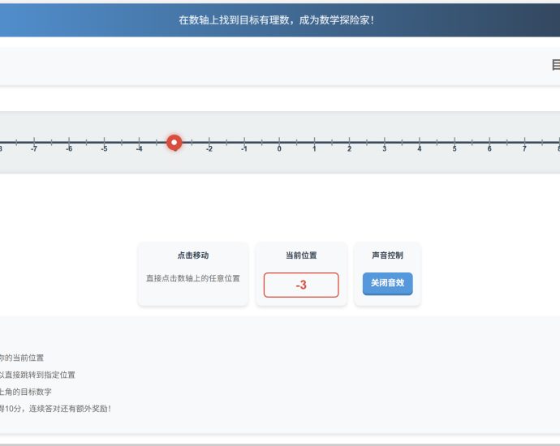
Task: Click the 点击移动 instruction card
Action: point(192,273)
